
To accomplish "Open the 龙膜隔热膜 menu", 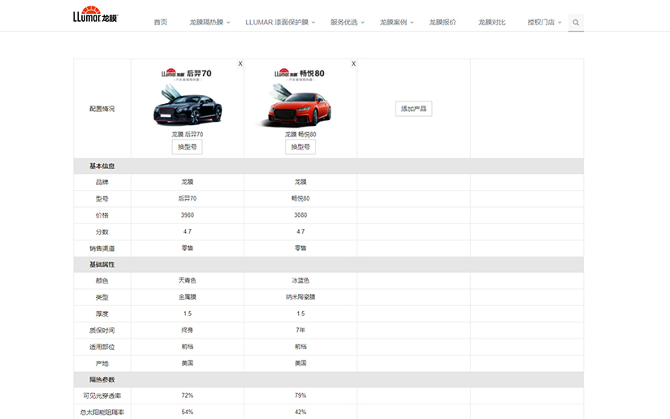I will (206, 22).
